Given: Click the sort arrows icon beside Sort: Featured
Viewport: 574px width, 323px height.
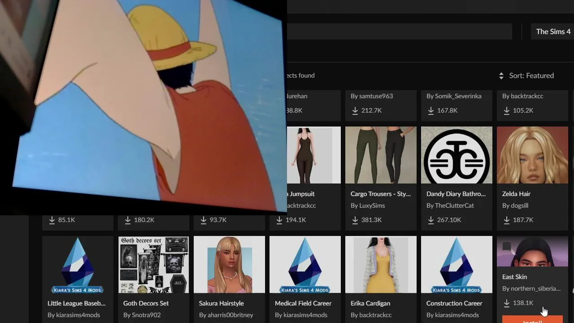Looking at the screenshot, I should coord(501,76).
